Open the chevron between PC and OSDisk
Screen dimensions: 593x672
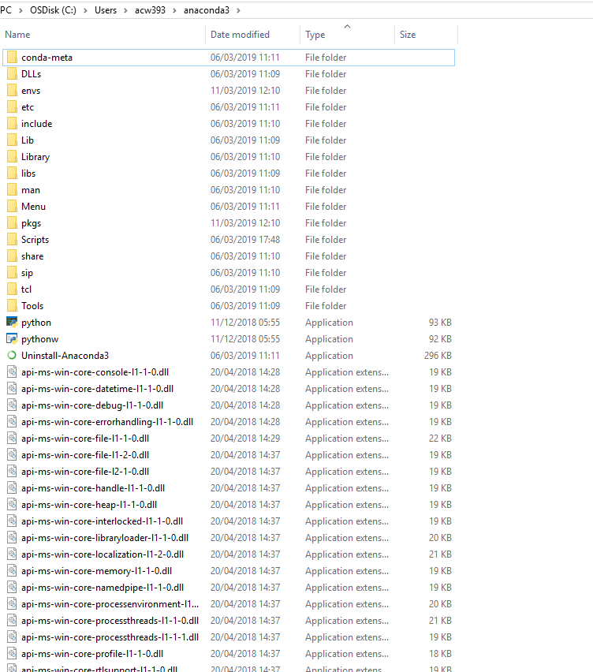tap(21, 10)
